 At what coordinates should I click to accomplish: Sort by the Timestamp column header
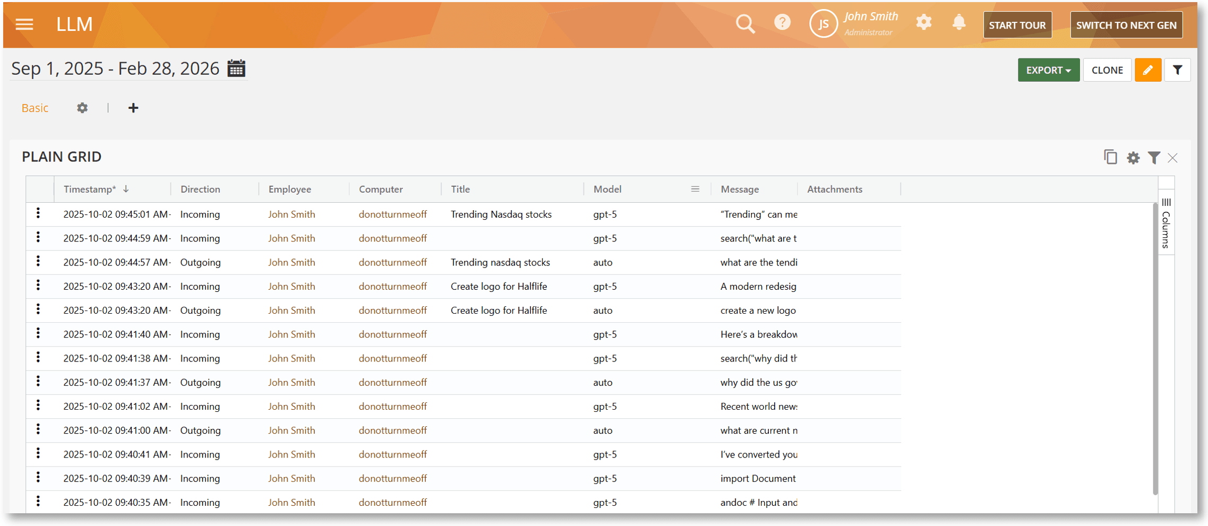pyautogui.click(x=90, y=189)
